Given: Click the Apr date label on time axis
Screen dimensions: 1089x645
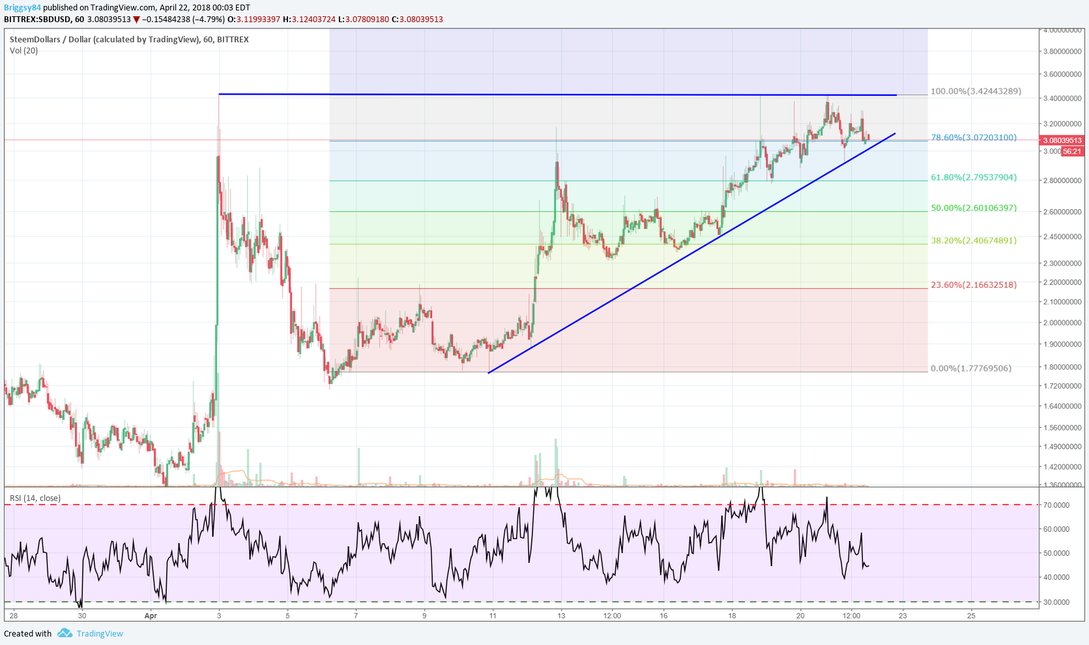Looking at the screenshot, I should (x=151, y=615).
